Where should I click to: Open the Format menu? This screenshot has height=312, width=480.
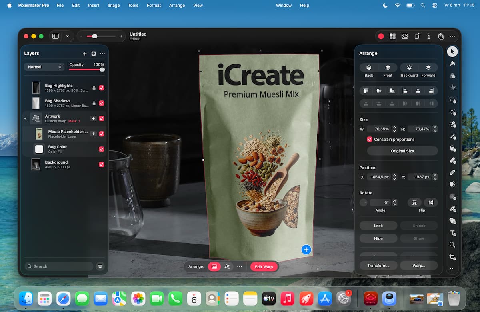[x=154, y=5]
